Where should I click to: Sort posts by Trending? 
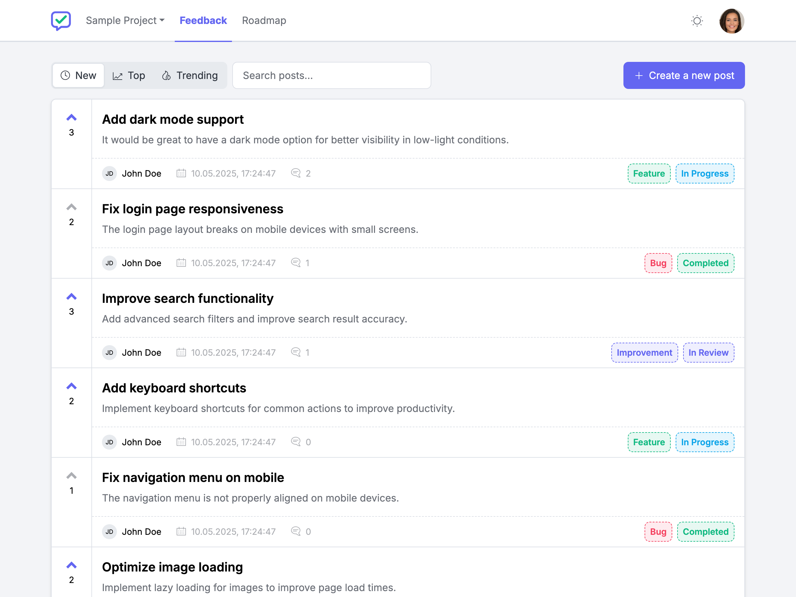point(190,76)
